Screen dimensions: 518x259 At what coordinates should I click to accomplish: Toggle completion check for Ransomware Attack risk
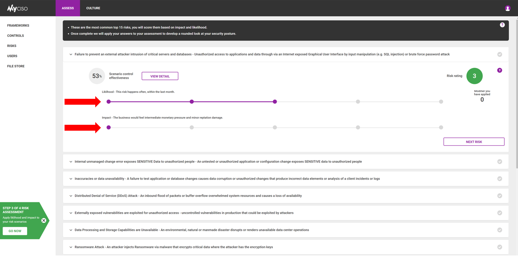(499, 247)
